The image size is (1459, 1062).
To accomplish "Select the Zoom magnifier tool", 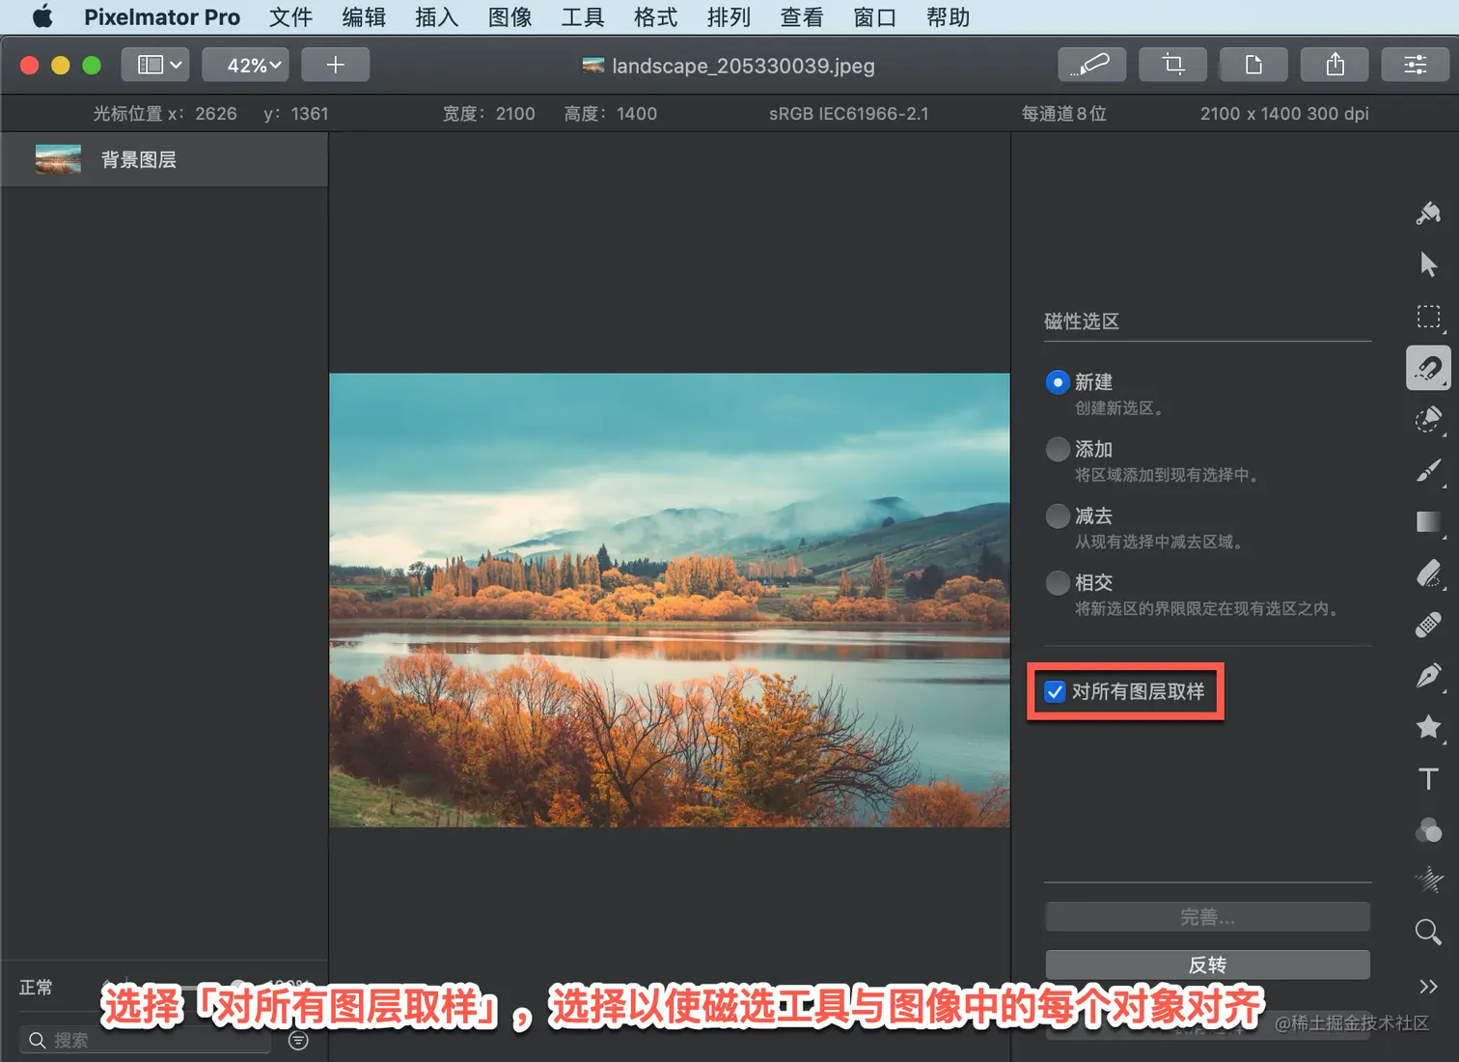I will tap(1428, 932).
